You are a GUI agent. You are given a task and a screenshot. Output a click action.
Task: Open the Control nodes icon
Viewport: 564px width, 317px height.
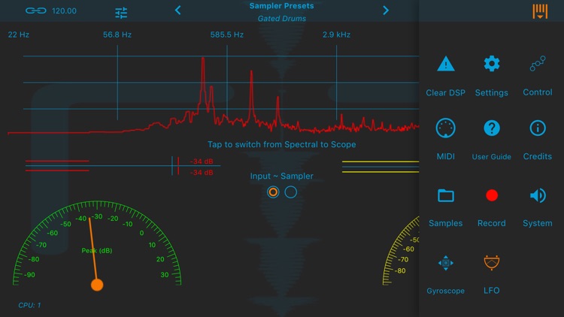538,64
